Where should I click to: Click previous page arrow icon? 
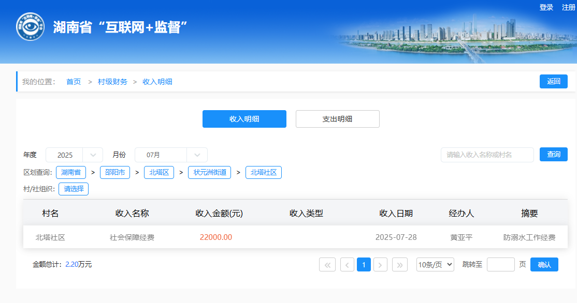pos(347,265)
